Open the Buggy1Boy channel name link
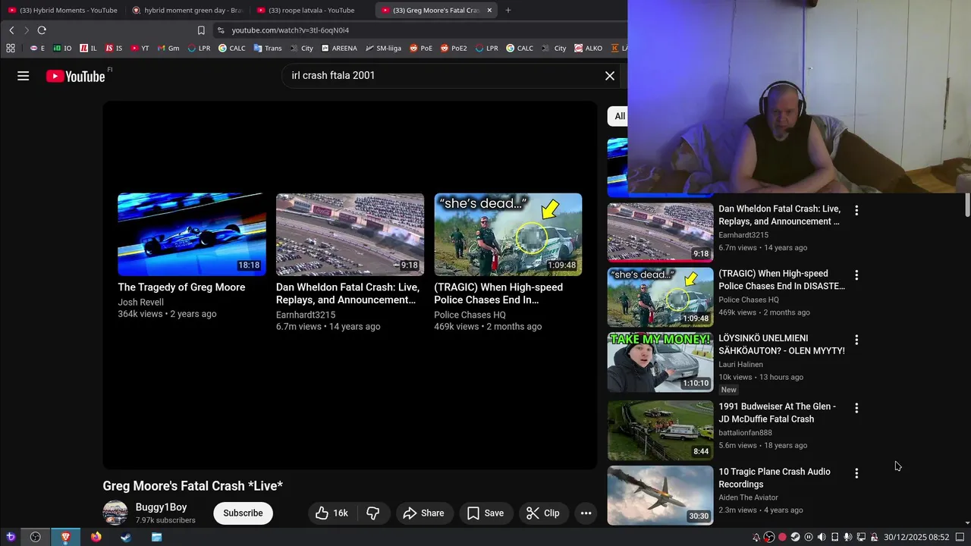Image resolution: width=971 pixels, height=546 pixels. point(161,507)
